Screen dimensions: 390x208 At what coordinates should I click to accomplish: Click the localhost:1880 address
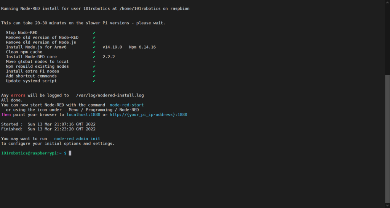click(x=83, y=115)
